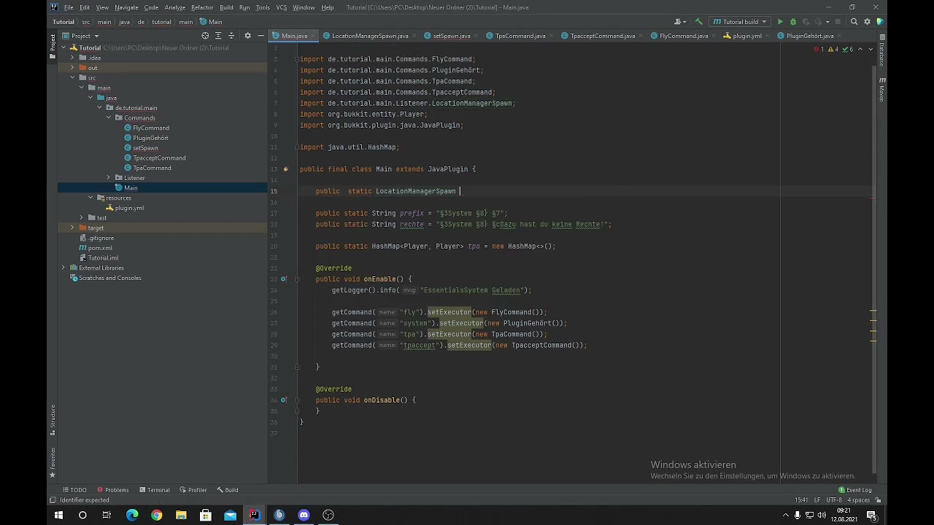934x525 pixels.
Task: Open the Profiler tool window
Action: (x=193, y=490)
